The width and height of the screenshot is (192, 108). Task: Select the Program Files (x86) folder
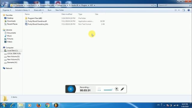click(35, 18)
